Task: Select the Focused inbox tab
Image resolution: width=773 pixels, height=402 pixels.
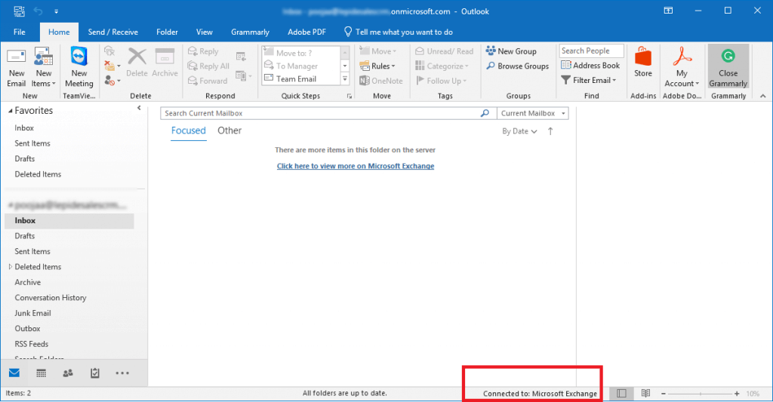Action: click(188, 130)
